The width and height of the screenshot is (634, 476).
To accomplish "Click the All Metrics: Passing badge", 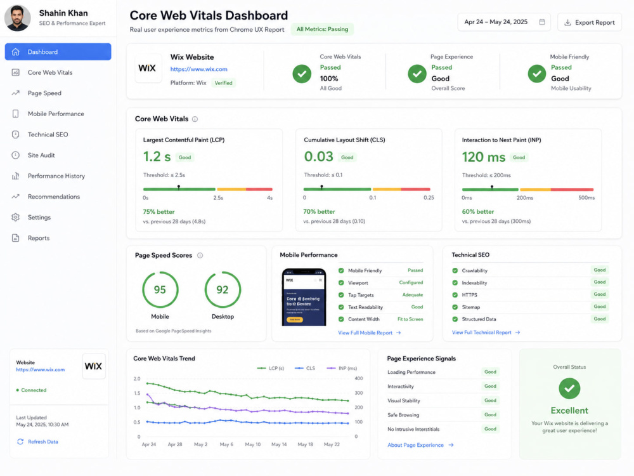I will click(x=322, y=29).
